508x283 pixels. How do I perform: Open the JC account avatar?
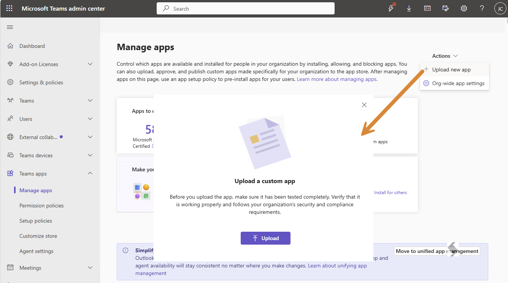click(500, 8)
